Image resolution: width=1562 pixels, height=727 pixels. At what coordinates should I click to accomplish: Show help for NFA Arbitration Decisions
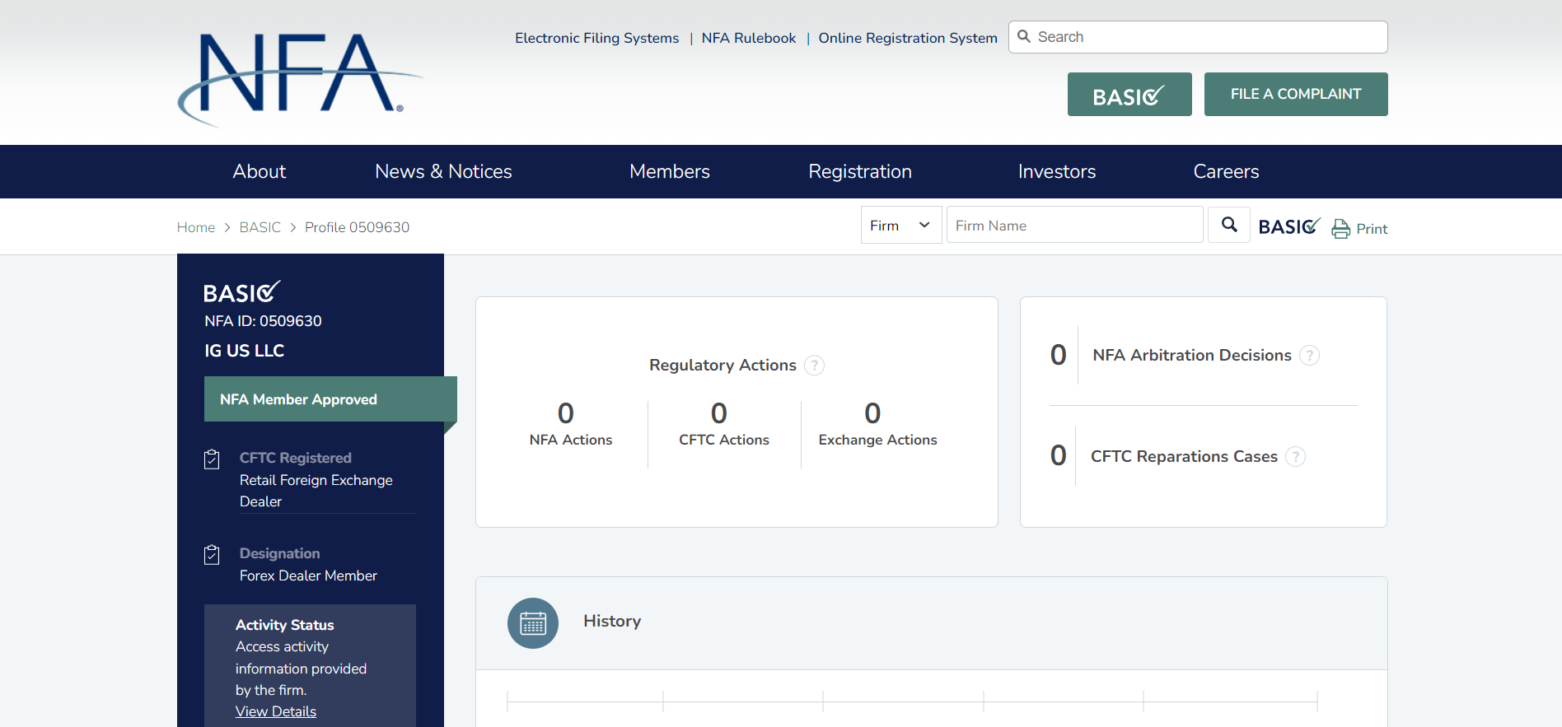coord(1309,356)
